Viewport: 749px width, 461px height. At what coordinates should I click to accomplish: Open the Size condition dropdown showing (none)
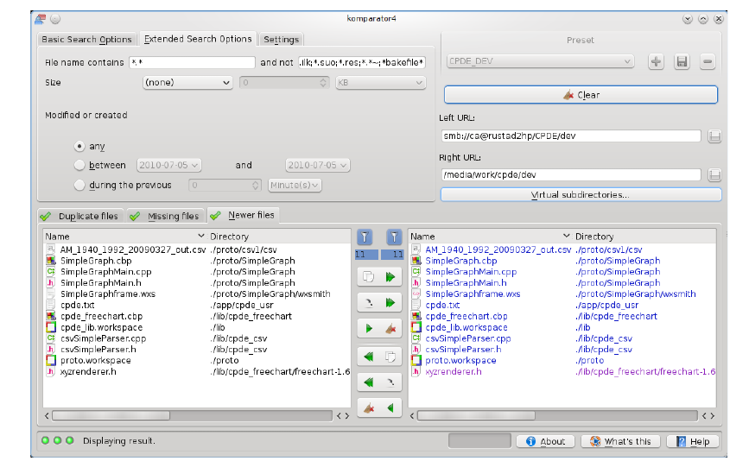coord(187,83)
